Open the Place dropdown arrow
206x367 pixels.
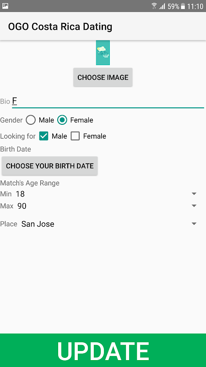194,224
